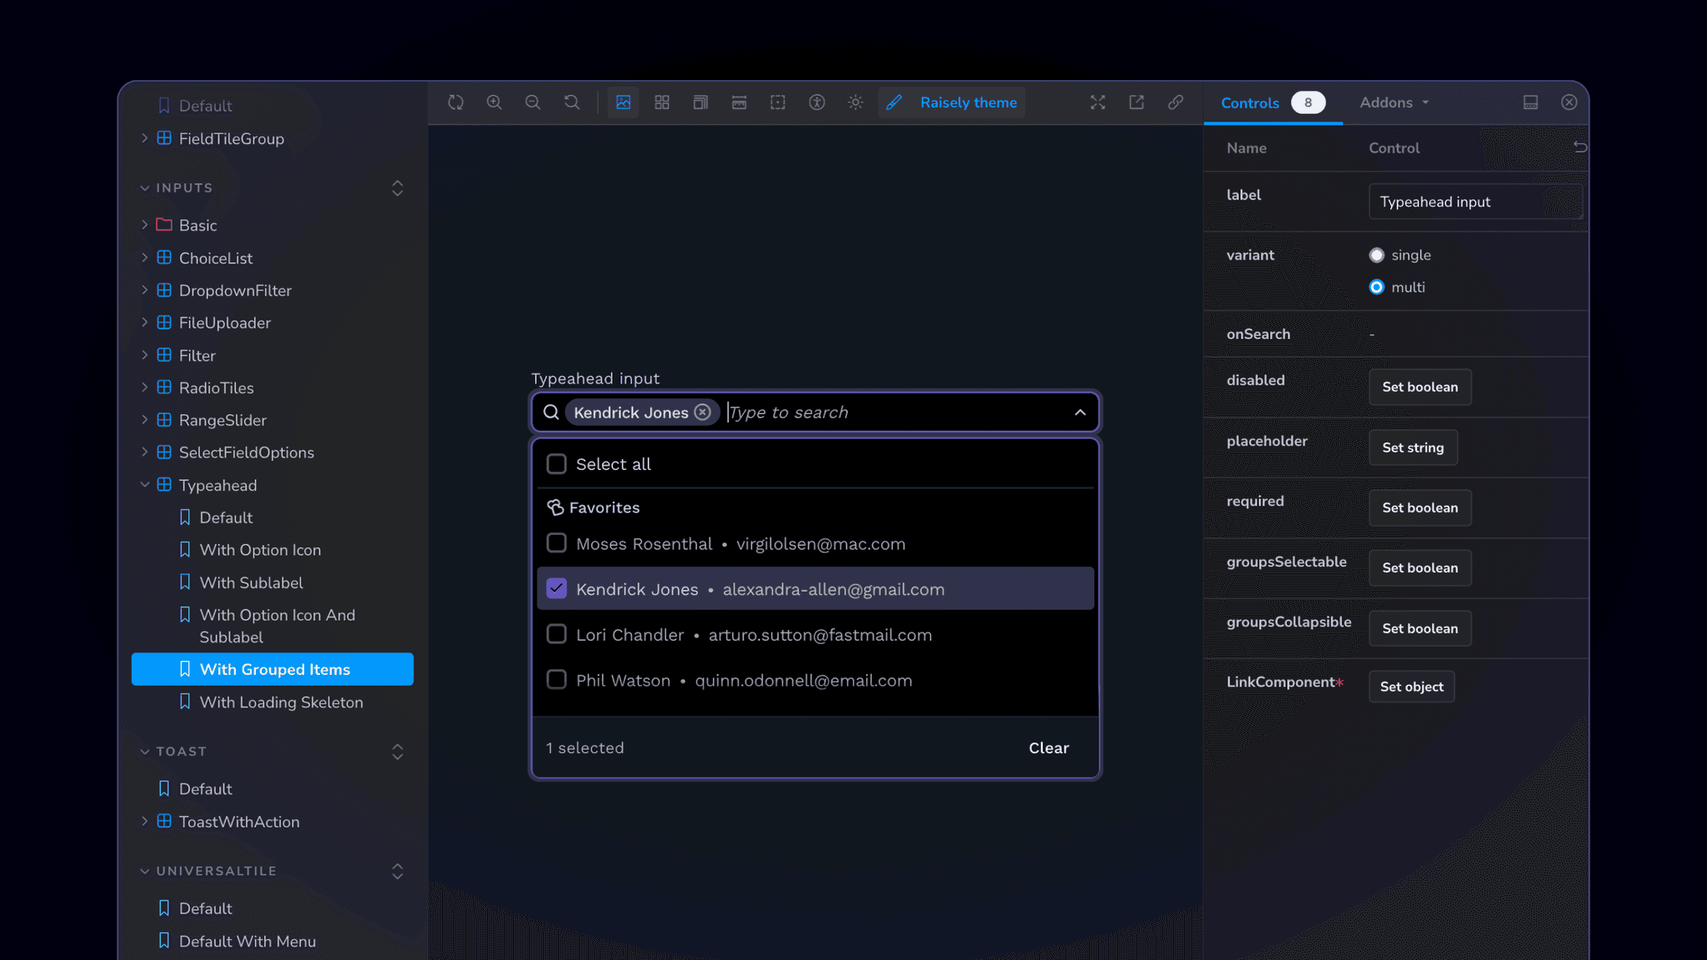This screenshot has width=1707, height=960.
Task: Open the Addons tab menu
Action: tap(1394, 102)
